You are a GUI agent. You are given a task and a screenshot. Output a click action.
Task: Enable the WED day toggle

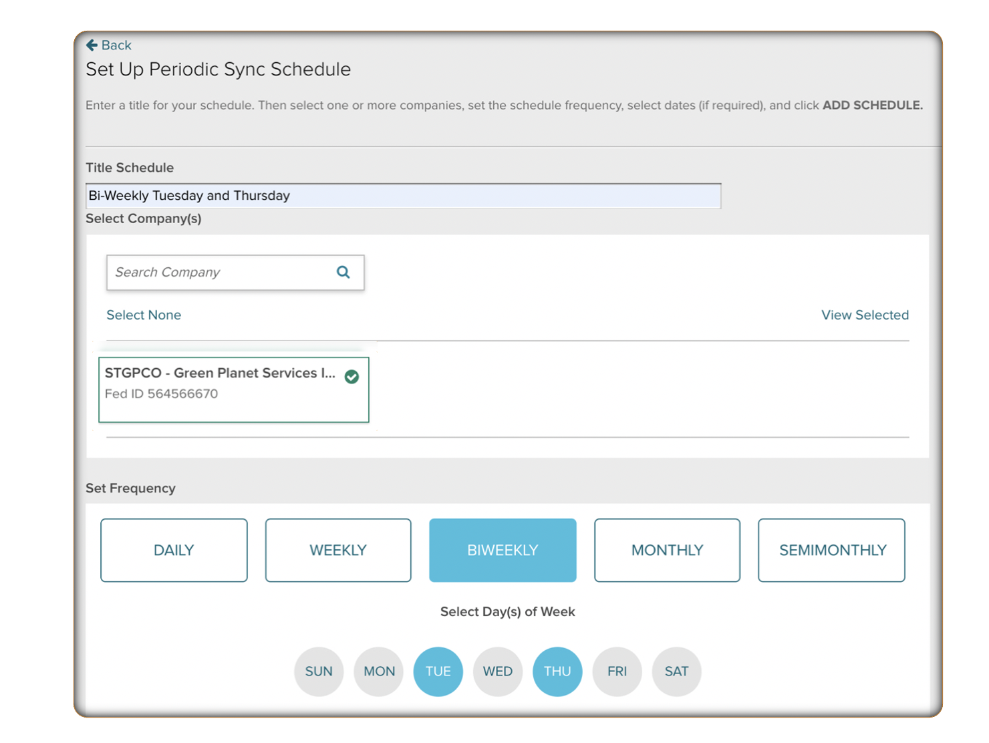pos(497,672)
